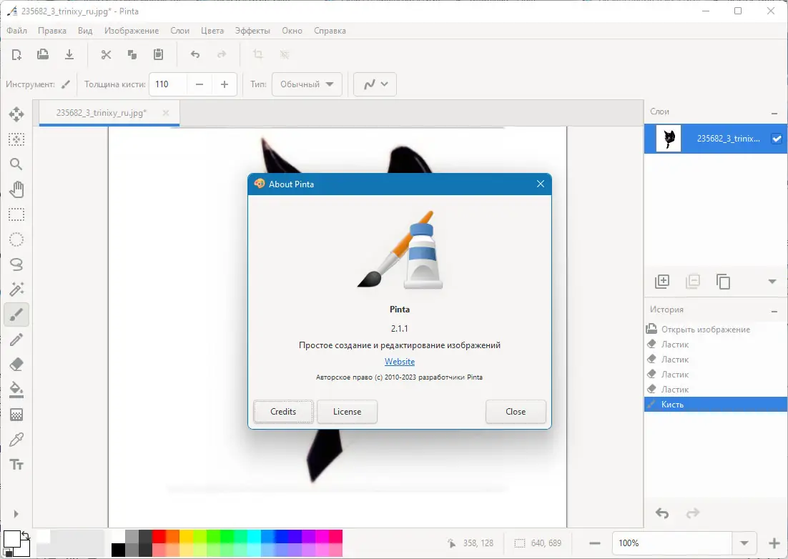Close About Pinta with the X
This screenshot has height=559, width=788.
[x=541, y=184]
